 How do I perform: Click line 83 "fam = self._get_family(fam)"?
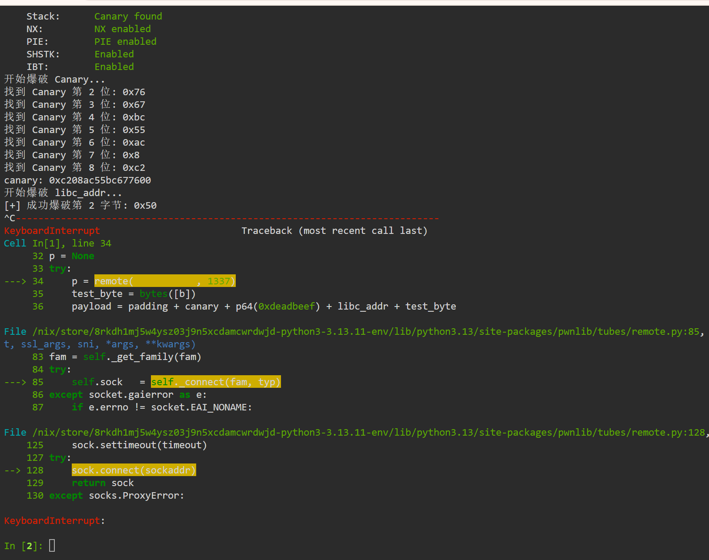tap(125, 357)
